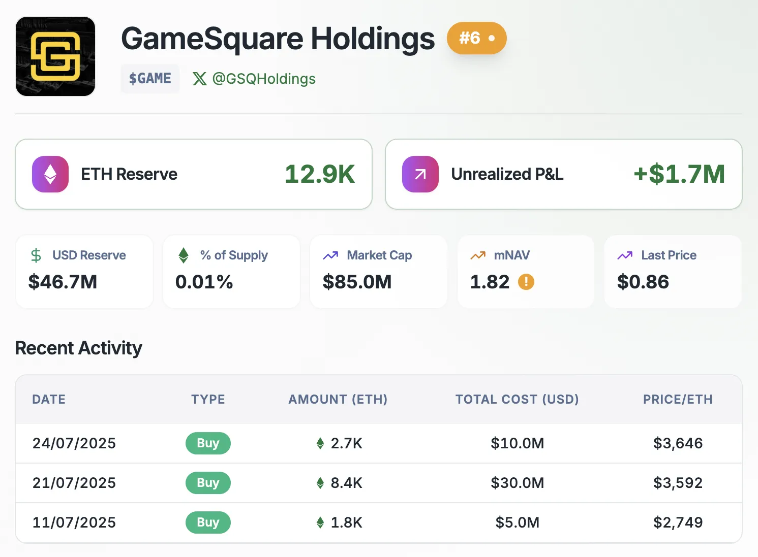
Task: Select the purple ETH Reserve diamond icon
Action: tap(50, 174)
